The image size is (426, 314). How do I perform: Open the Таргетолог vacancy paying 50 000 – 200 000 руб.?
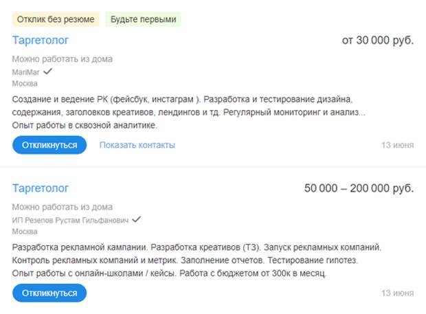click(41, 188)
